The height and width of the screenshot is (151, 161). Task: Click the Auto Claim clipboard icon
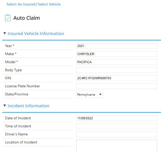(8, 18)
